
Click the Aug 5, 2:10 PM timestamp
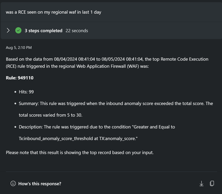(x=19, y=47)
